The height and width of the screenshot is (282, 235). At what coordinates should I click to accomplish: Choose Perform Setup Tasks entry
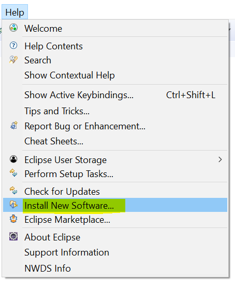click(x=115, y=174)
